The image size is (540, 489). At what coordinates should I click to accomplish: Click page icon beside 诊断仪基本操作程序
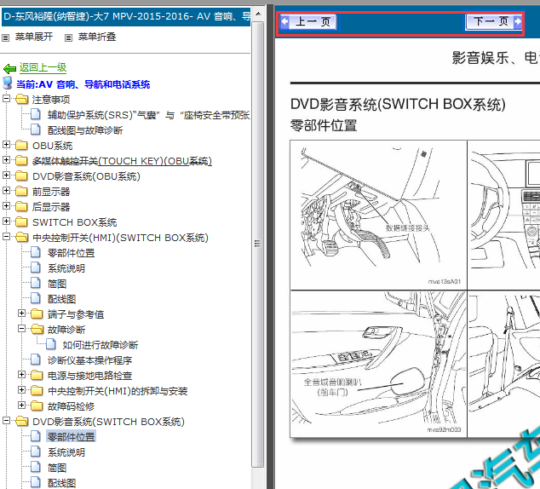[36, 360]
